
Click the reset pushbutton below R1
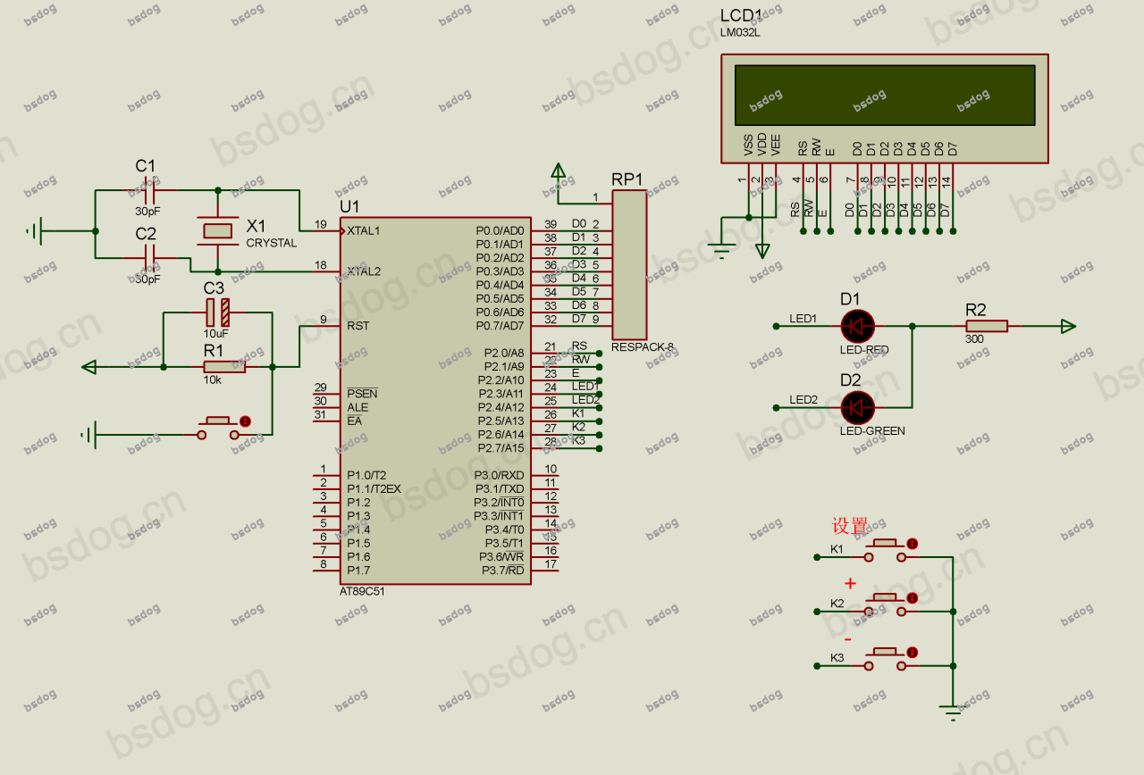(x=219, y=429)
